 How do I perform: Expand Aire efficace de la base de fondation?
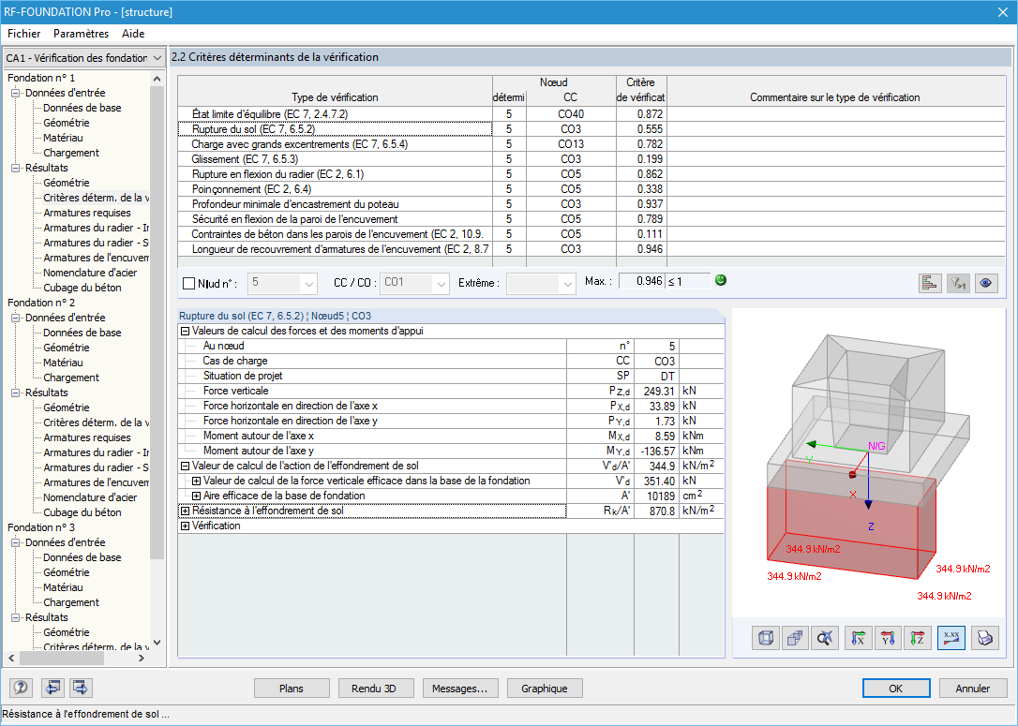(196, 496)
